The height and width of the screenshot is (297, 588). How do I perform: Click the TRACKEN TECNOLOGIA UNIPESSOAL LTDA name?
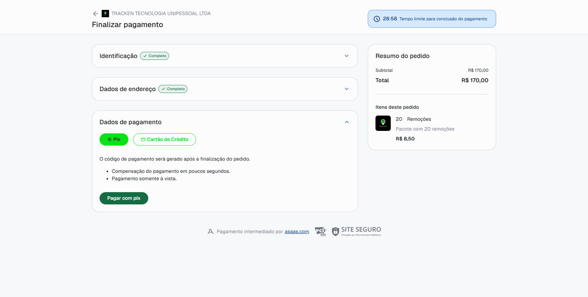pos(161,14)
